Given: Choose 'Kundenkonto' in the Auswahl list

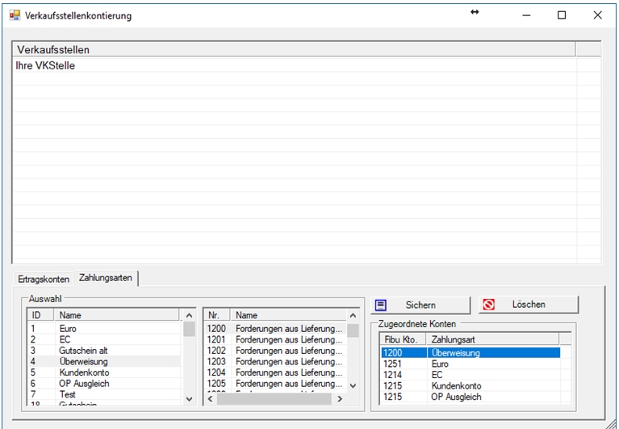Looking at the screenshot, I should (84, 372).
